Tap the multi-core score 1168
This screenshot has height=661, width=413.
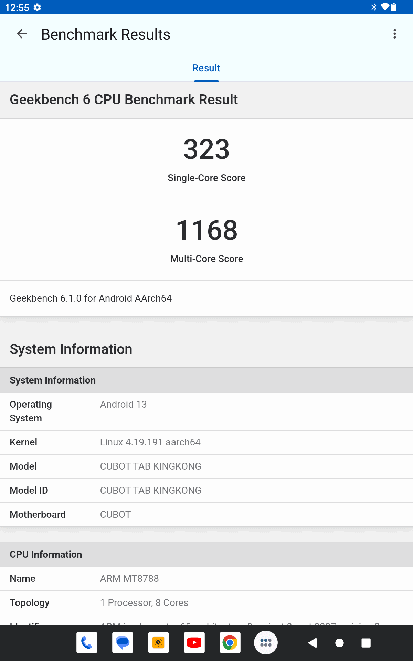pyautogui.click(x=206, y=230)
